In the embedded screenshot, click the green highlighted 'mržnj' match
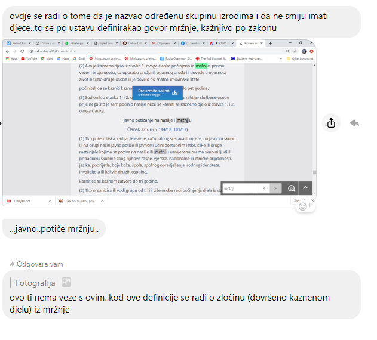Image resolution: width=377 pixels, height=340 pixels. tap(201, 66)
